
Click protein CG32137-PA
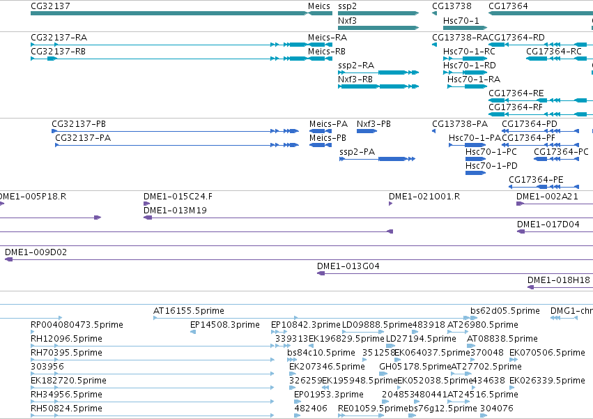point(83,138)
